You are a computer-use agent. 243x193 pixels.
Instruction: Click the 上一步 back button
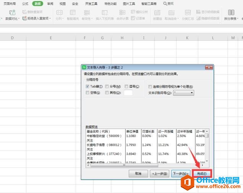159,174
